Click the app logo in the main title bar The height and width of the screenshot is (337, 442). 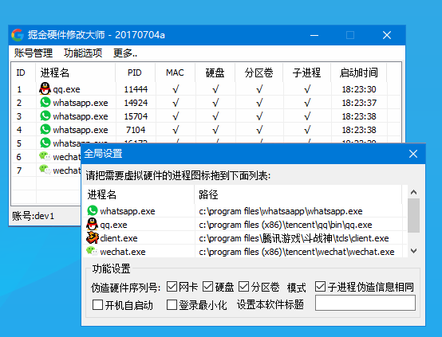18,35
